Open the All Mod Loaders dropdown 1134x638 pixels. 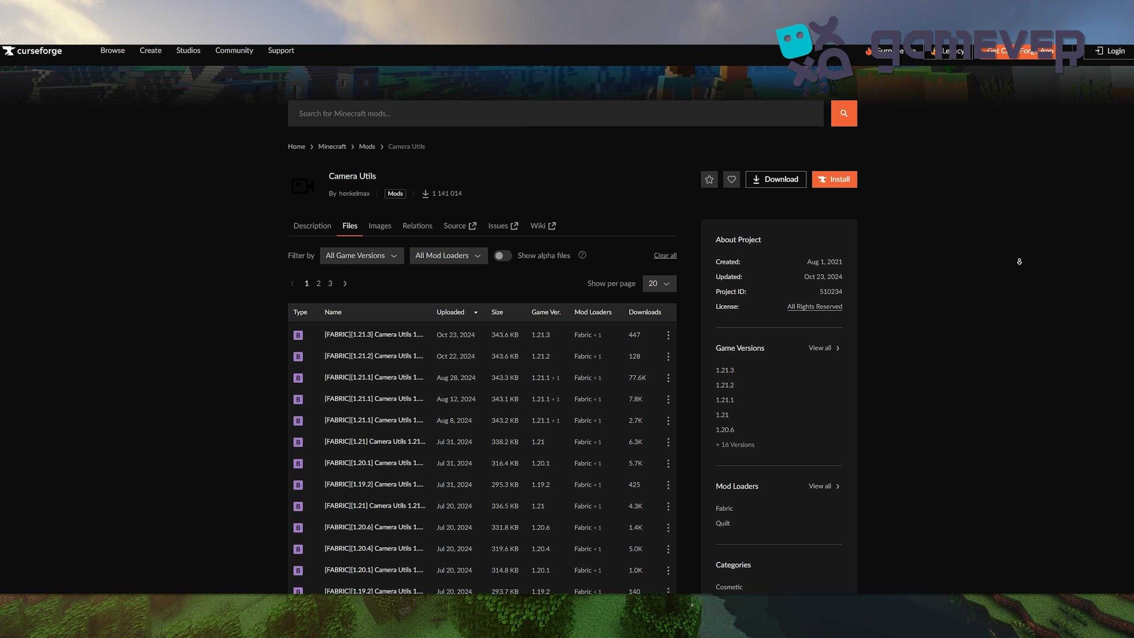[x=448, y=256]
